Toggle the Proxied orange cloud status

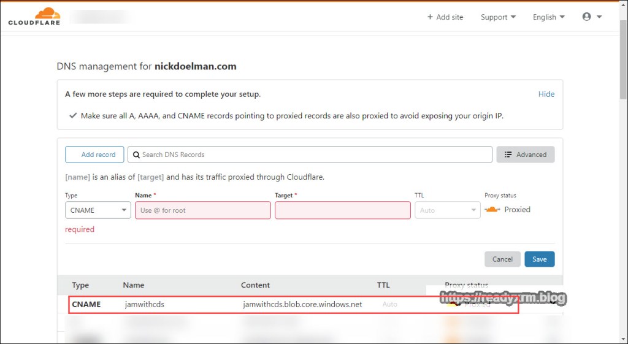492,210
